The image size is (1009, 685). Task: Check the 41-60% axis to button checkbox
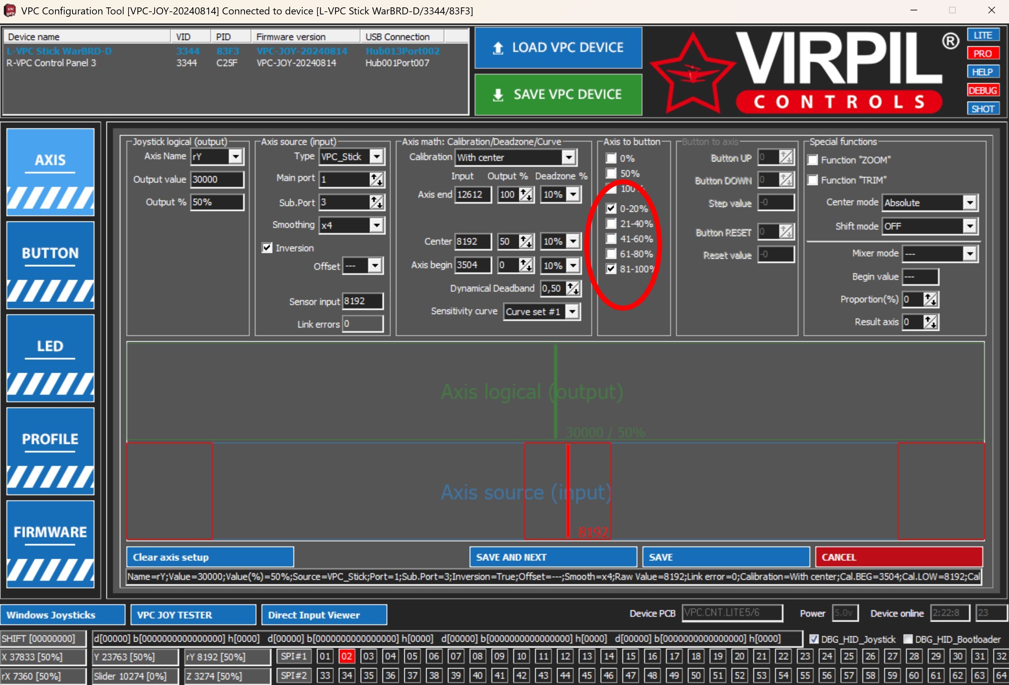611,239
